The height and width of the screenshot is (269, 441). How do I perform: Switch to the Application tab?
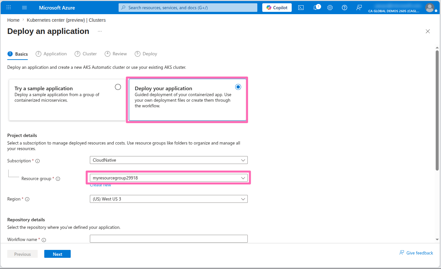click(x=51, y=54)
